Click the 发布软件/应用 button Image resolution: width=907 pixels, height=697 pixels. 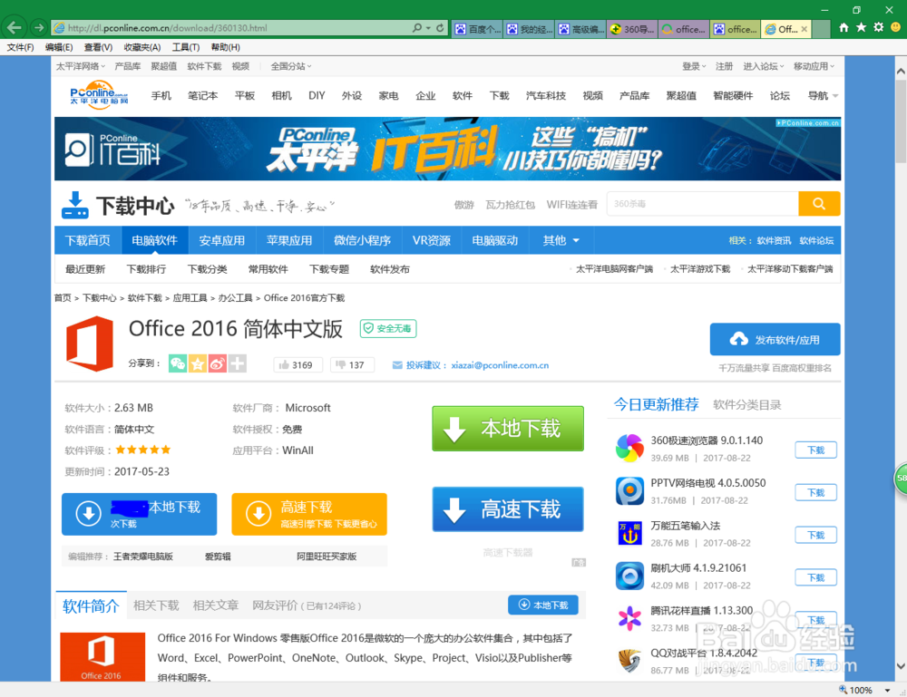[x=775, y=339]
